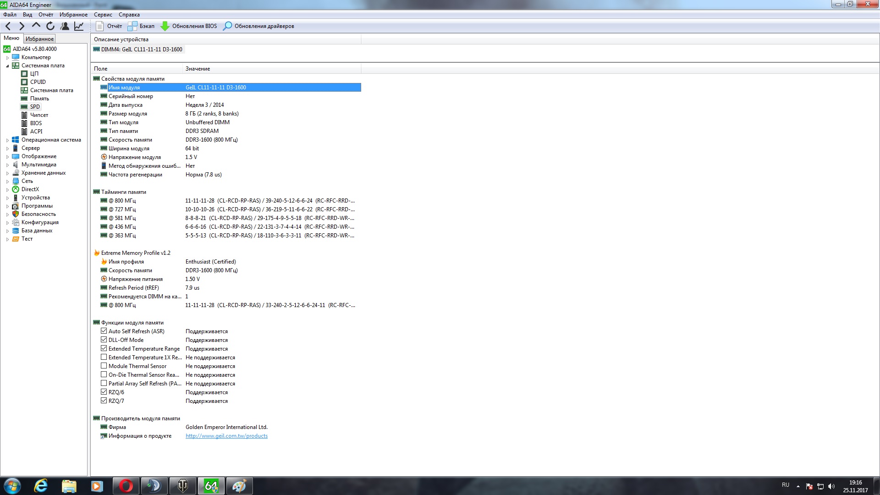Image resolution: width=880 pixels, height=495 pixels.
Task: Click the Up level arrow icon
Action: pos(36,26)
